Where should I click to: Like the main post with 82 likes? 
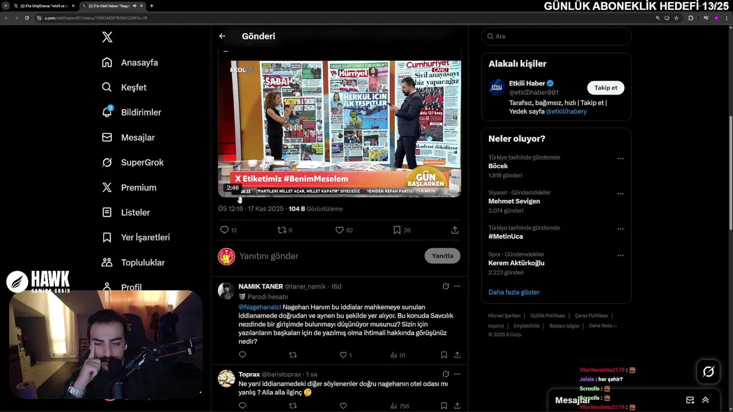click(340, 230)
